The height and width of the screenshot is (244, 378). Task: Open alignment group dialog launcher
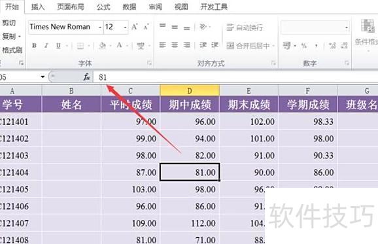(273, 63)
